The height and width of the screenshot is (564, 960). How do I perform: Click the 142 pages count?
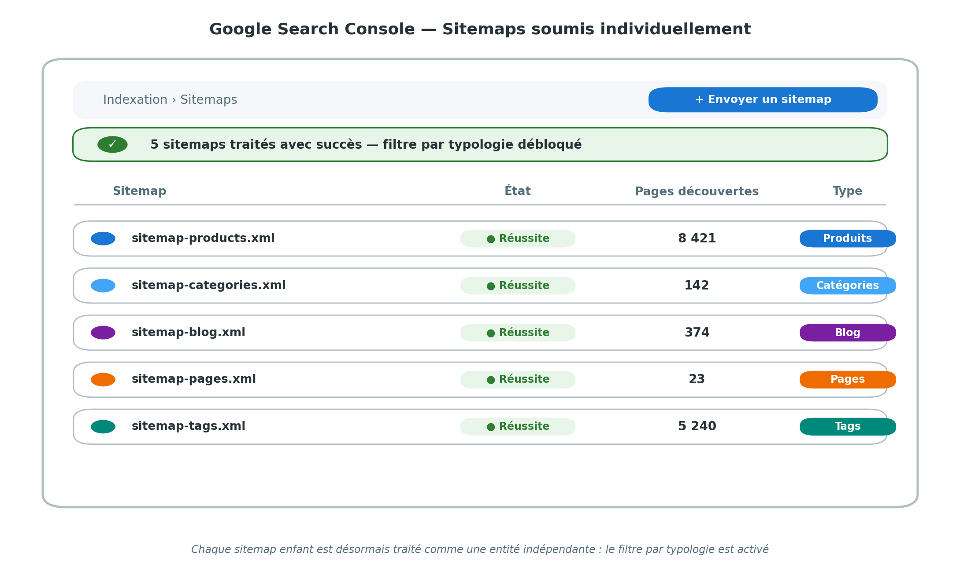point(697,286)
